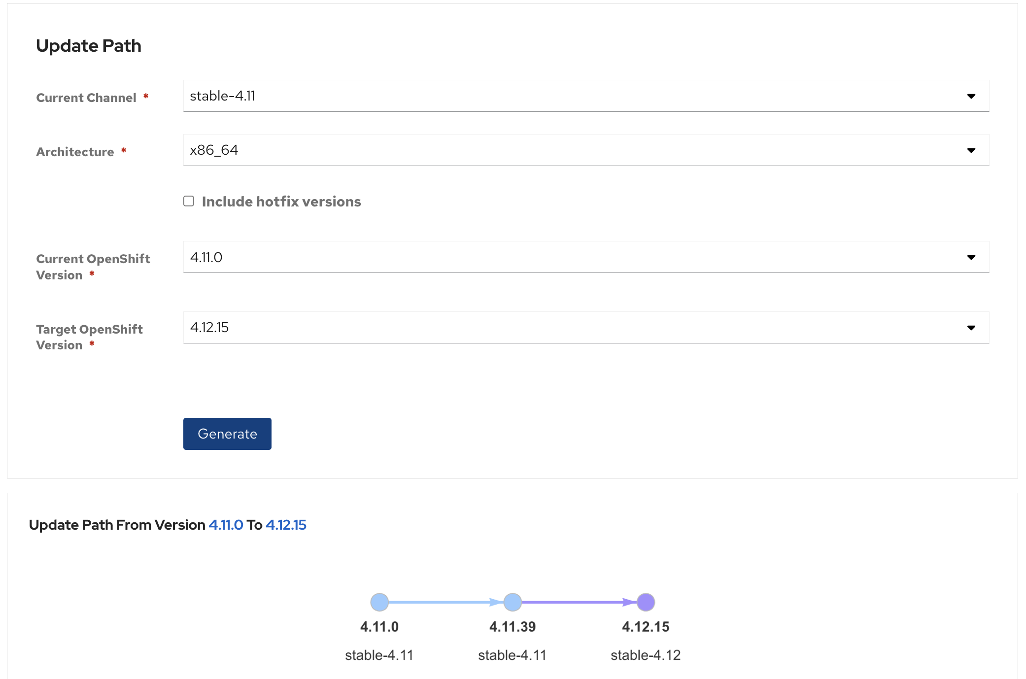Enable the Include hotfix versions checkbox
This screenshot has height=679, width=1026.
189,201
